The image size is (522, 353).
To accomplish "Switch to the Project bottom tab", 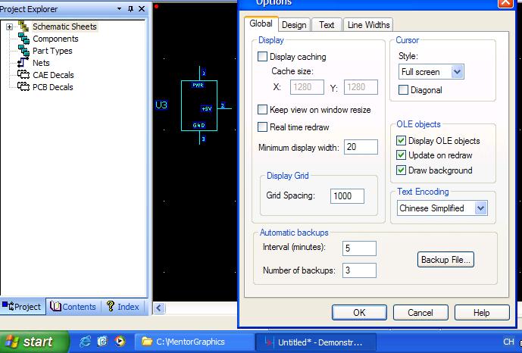I will (x=22, y=307).
